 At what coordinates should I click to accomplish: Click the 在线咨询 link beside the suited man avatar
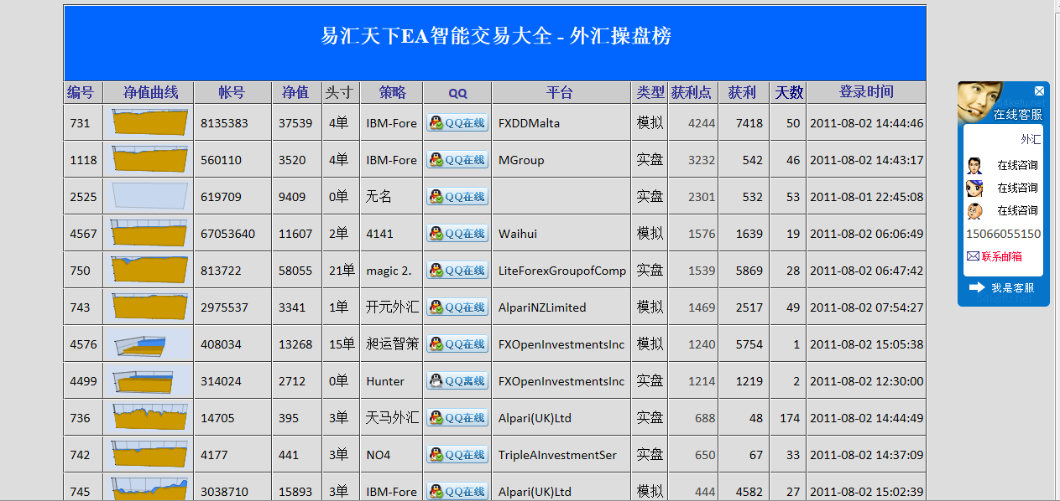click(1018, 165)
